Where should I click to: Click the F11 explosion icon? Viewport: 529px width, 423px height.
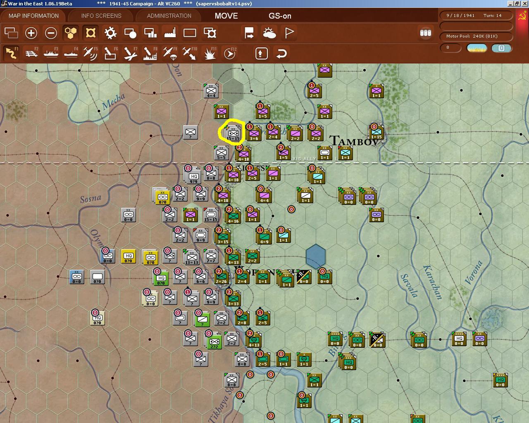tap(210, 53)
